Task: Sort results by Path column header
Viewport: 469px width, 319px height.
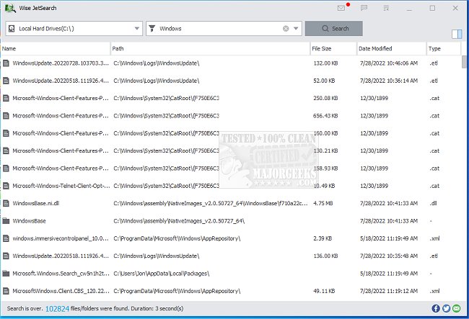Action: point(210,49)
